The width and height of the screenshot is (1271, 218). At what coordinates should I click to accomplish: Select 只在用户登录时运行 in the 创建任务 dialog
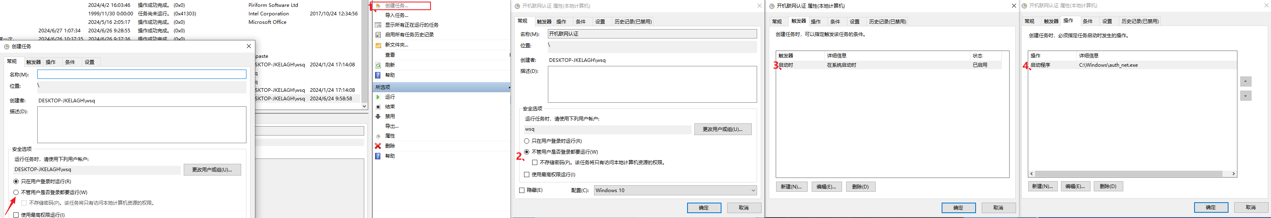click(x=16, y=182)
